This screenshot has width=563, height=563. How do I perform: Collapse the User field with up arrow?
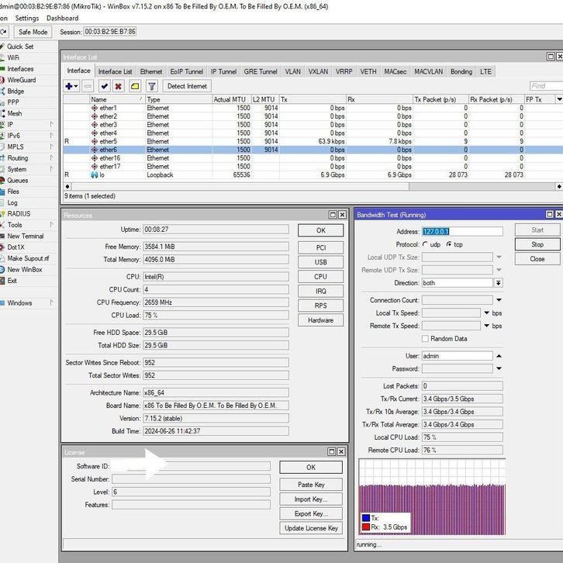tap(499, 356)
